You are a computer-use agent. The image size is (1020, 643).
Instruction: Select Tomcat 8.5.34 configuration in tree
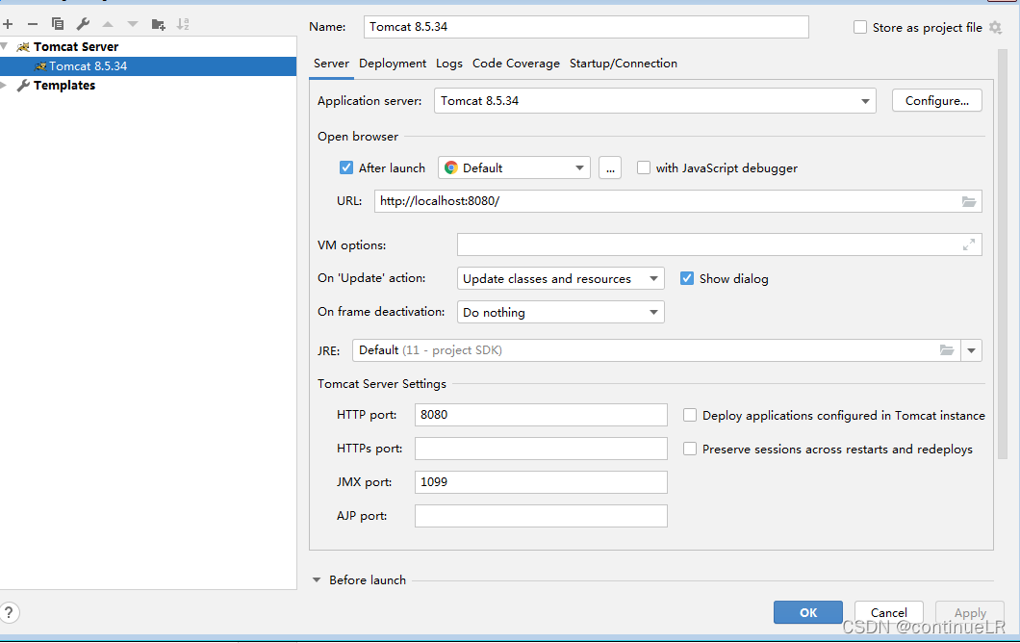point(147,66)
